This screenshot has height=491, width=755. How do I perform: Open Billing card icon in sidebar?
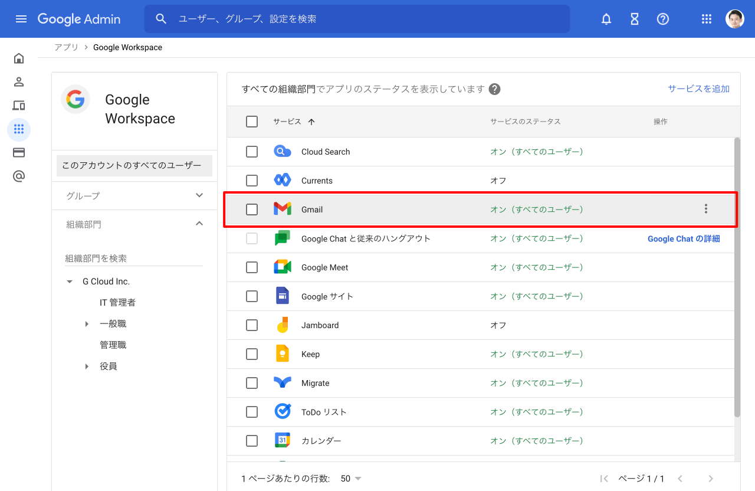click(19, 153)
